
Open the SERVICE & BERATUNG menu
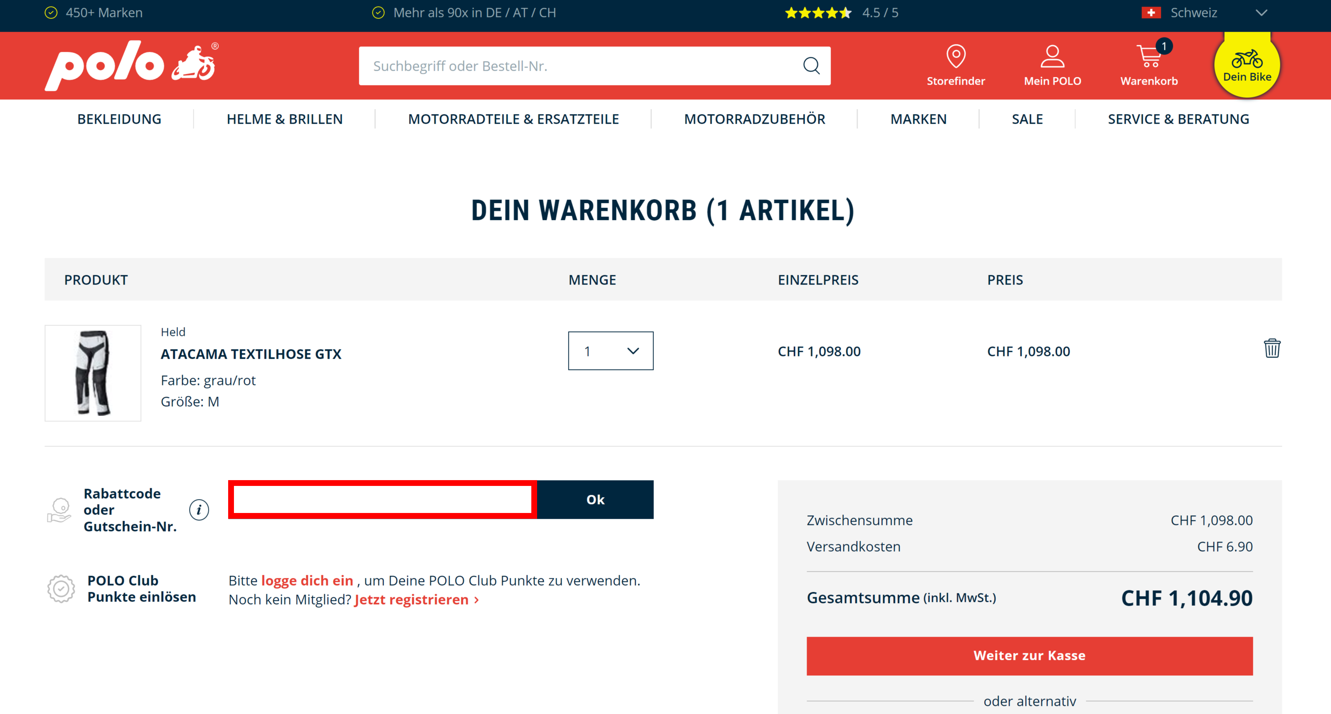coord(1178,119)
